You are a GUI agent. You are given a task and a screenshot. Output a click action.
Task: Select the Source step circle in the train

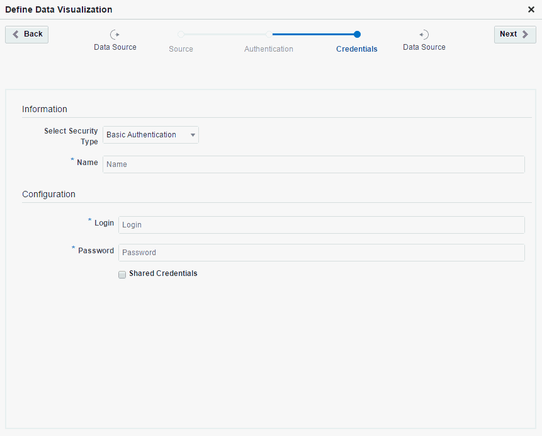[181, 34]
